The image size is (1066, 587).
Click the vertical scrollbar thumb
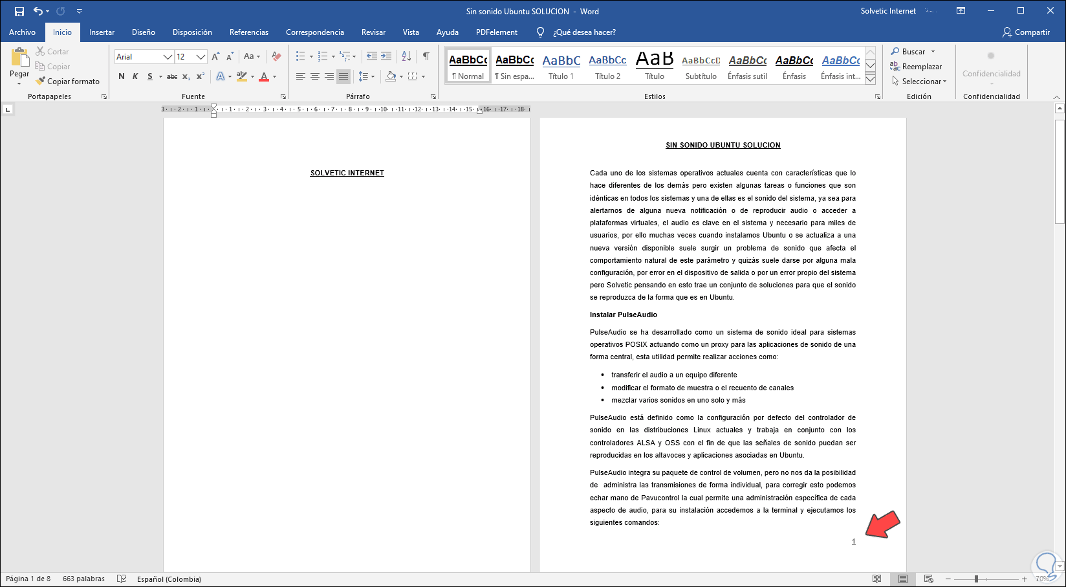[x=1060, y=172]
